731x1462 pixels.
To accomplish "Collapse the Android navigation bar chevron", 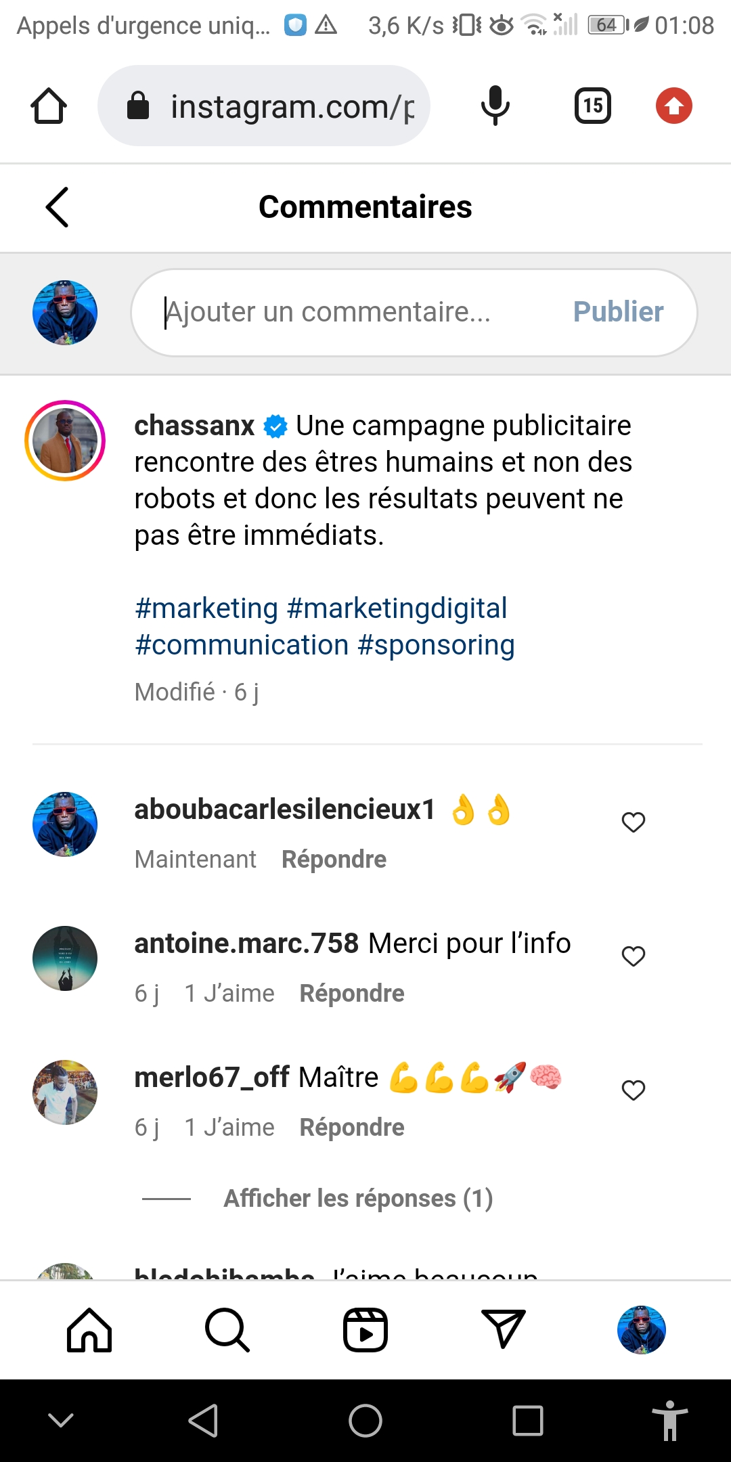I will [x=61, y=1420].
